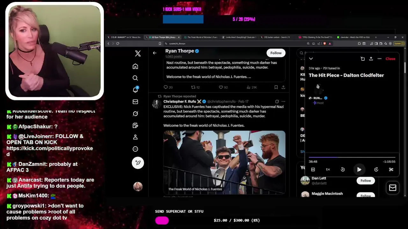Screen dimensions: 408x229
Task: Toggle play in the Hit Piece player
Action: [359, 170]
